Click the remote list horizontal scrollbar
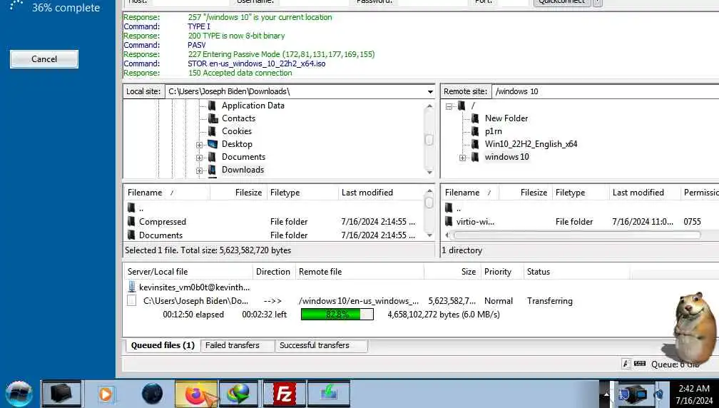719x408 pixels. [577, 235]
